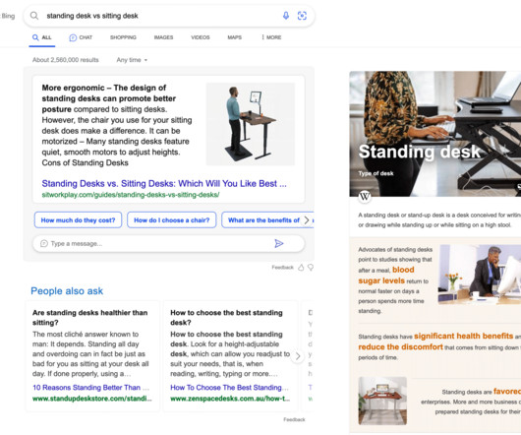Image resolution: width=521 pixels, height=435 pixels.
Task: Click Standing desk hero image in side panel
Action: [x=435, y=134]
